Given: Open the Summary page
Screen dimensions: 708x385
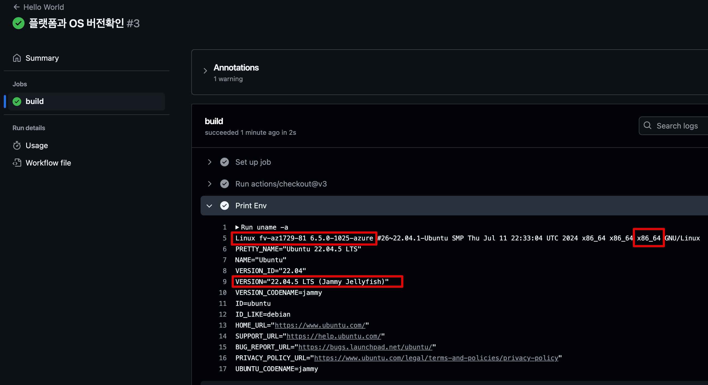Looking at the screenshot, I should 42,58.
